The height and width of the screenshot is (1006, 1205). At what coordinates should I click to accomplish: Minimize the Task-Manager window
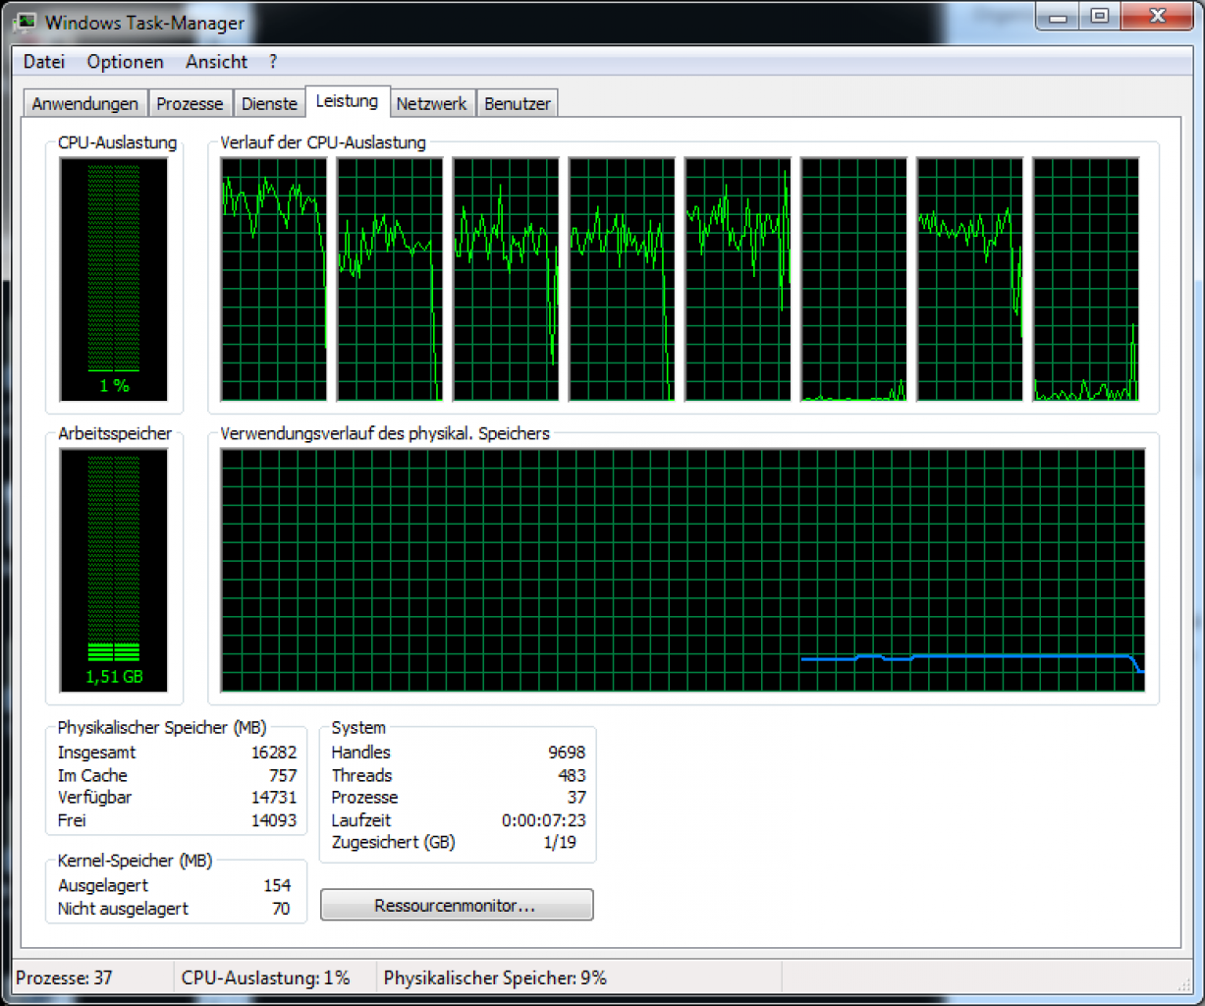pyautogui.click(x=1059, y=17)
